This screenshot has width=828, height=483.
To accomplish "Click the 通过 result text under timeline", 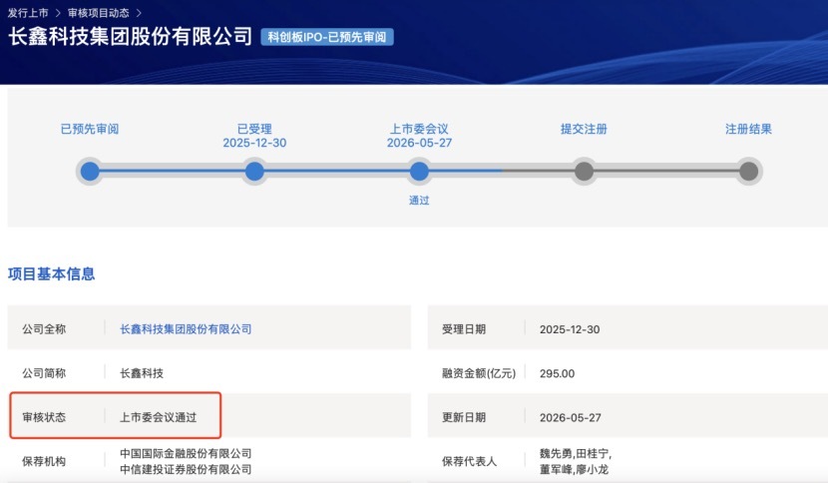I will pyautogui.click(x=419, y=201).
